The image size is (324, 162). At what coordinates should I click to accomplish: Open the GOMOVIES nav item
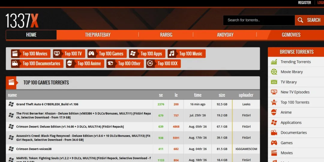(x=291, y=35)
